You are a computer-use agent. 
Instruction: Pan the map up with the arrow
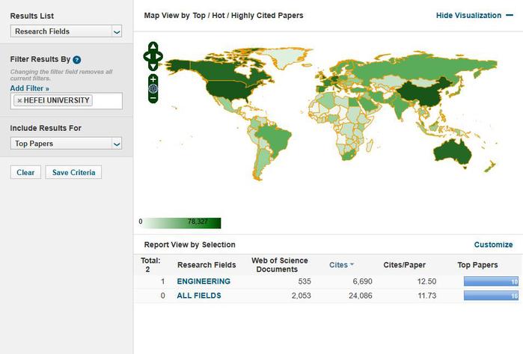(x=153, y=46)
